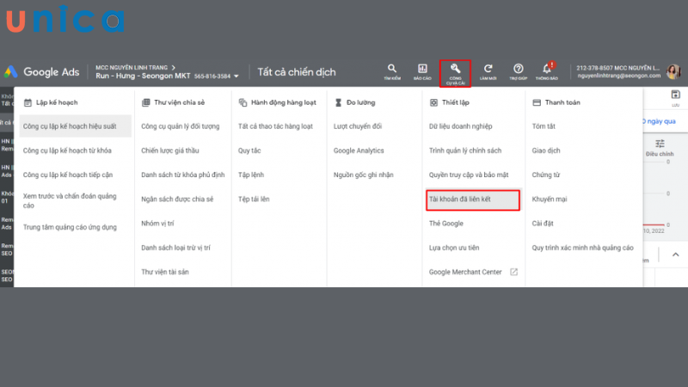Click the chevron next to MCC NGUYỄN LINH TRANG
This screenshot has height=387, width=688.
(174, 68)
